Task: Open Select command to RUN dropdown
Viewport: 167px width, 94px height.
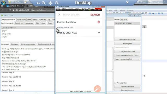Action: (x=127, y=59)
